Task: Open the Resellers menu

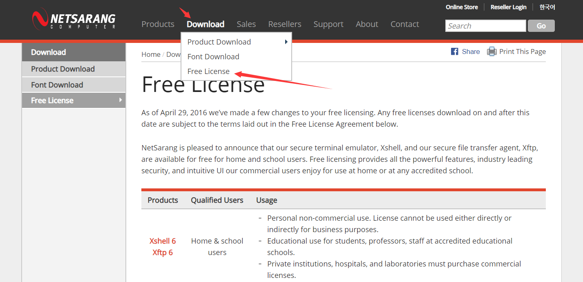Action: pos(285,24)
